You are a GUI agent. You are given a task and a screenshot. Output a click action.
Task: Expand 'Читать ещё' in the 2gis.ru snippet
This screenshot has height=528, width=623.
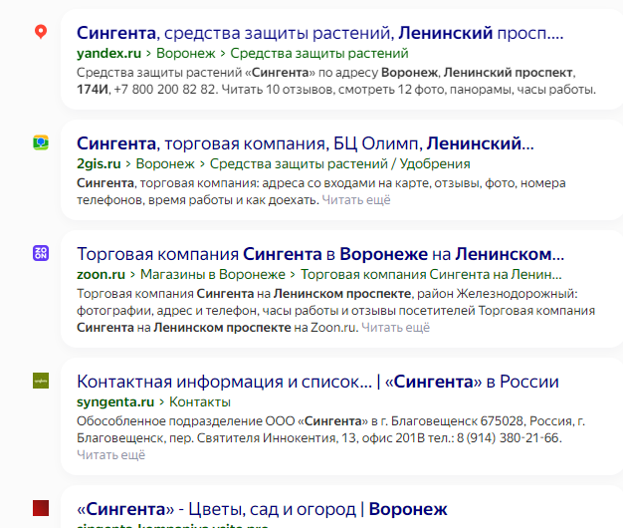click(356, 199)
